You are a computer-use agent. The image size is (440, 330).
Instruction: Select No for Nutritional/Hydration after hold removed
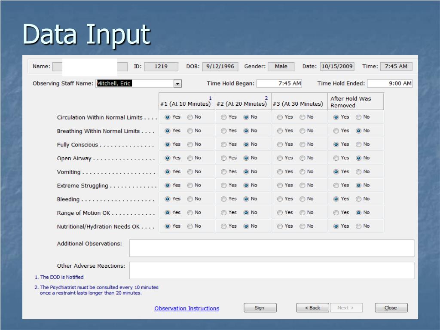pyautogui.click(x=358, y=226)
